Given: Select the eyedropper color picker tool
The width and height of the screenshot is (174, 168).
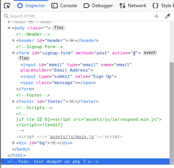Looking at the screenshot, I should point(167,16).
